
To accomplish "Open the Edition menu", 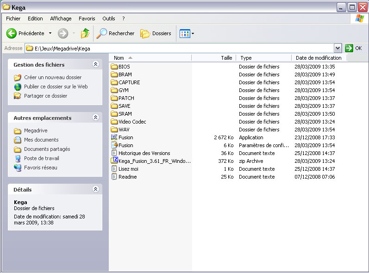I will point(35,19).
